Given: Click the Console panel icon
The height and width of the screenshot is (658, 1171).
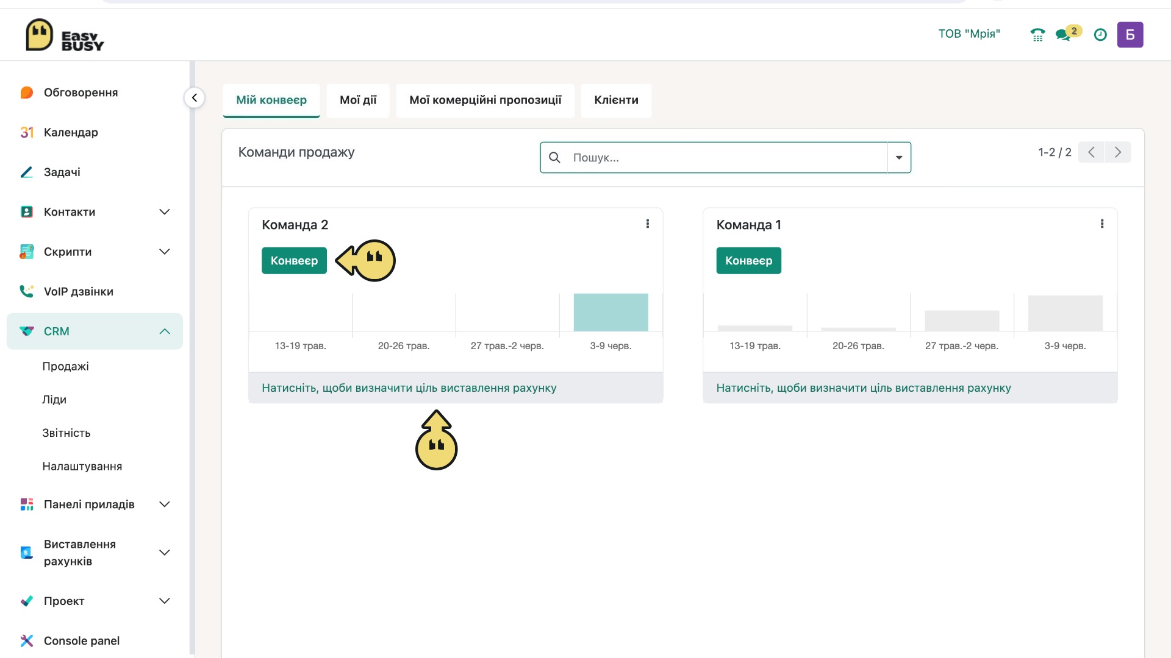Looking at the screenshot, I should tap(26, 641).
